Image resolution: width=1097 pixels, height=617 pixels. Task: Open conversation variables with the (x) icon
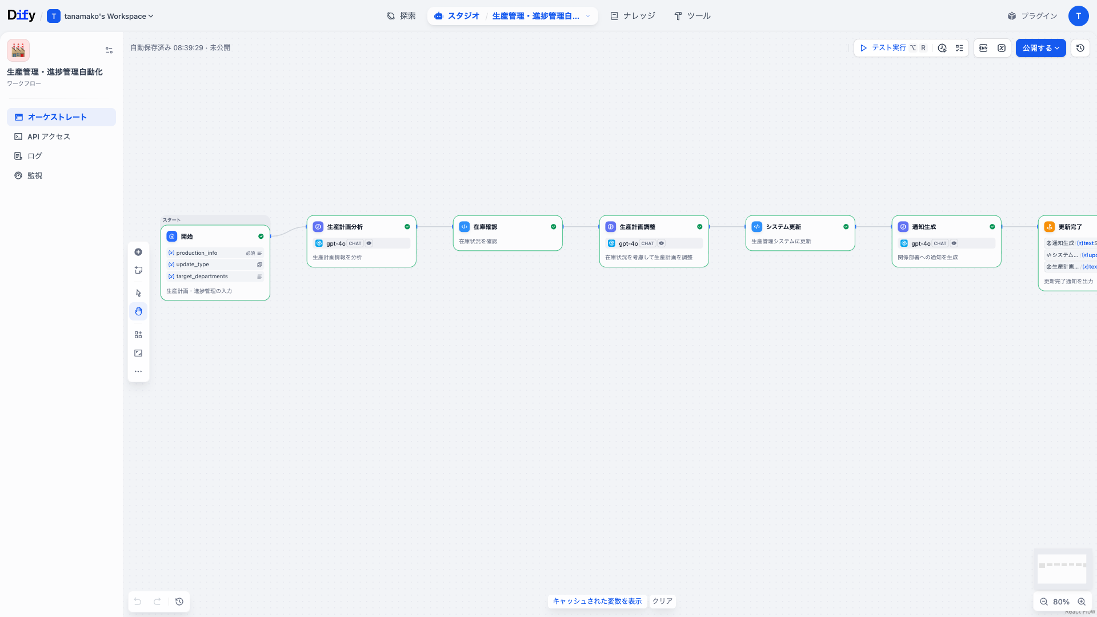[1002, 48]
